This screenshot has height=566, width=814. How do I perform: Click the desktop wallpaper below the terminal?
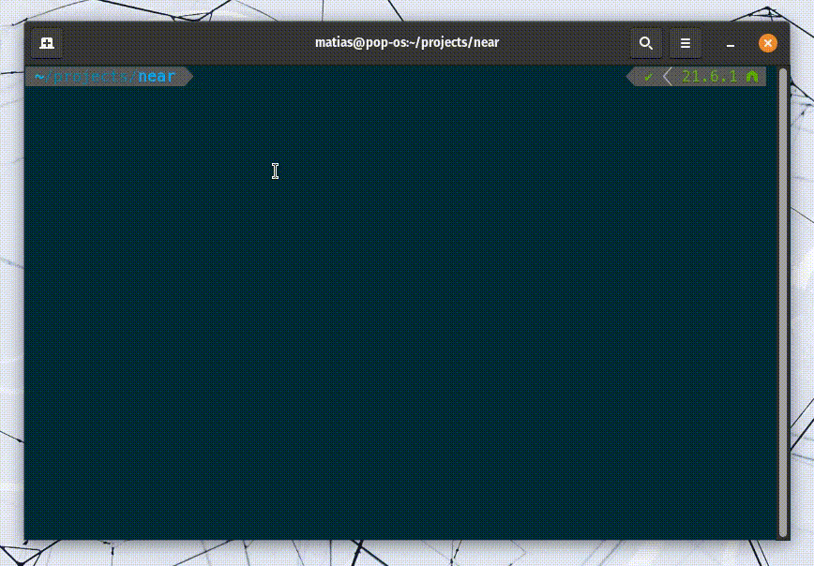pos(403,555)
